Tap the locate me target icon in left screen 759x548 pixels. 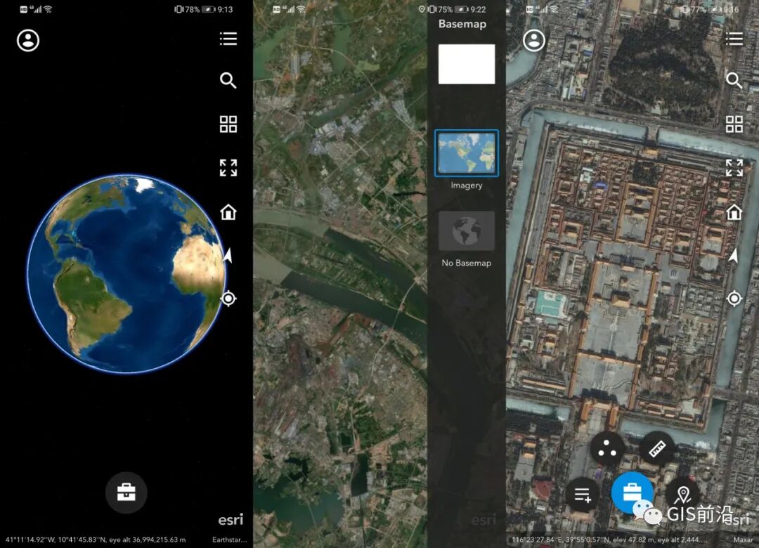click(228, 298)
